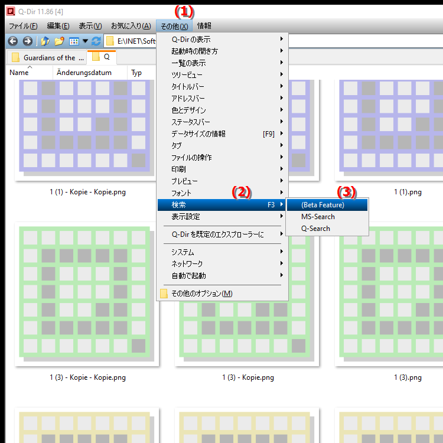Click file name label 1 (1).png
This screenshot has height=443, width=443.
coord(408,193)
